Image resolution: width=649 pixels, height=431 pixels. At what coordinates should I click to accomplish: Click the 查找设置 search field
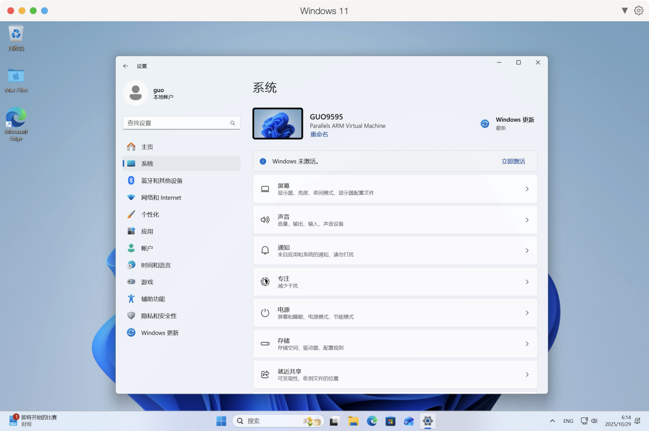point(176,123)
